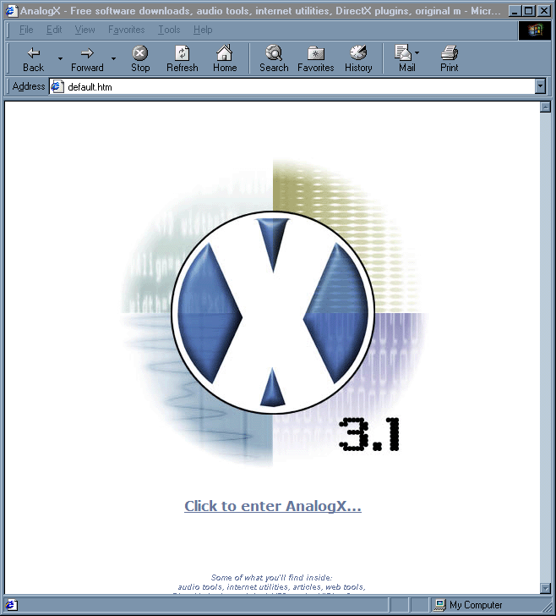The image size is (556, 616).
Task: Open the View menu
Action: pos(84,30)
